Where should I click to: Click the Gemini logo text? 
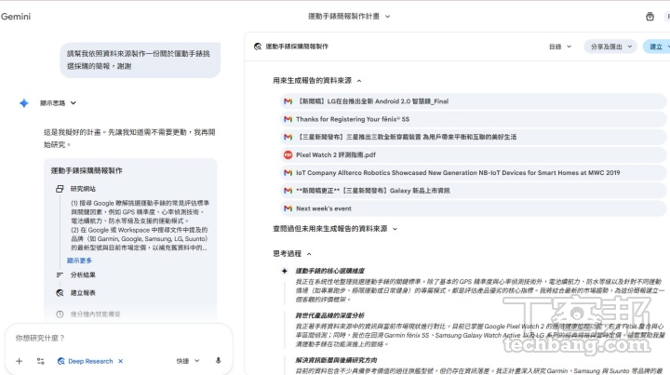coord(16,17)
